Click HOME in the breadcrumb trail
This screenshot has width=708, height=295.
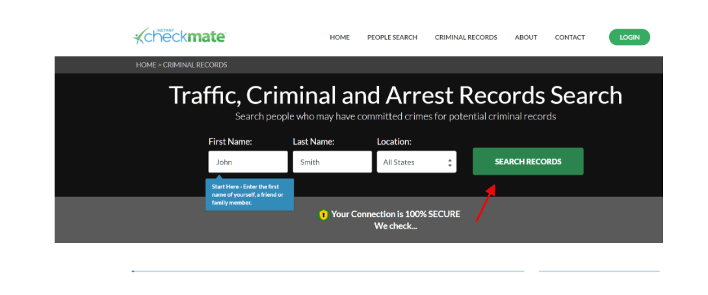pyautogui.click(x=146, y=65)
